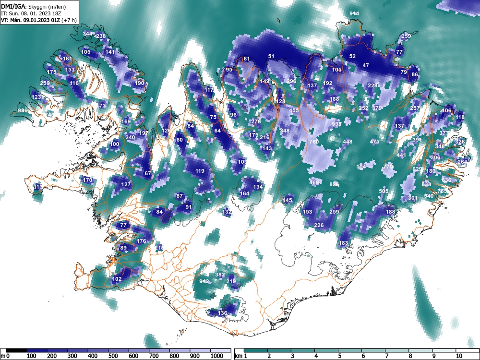Click the visibility value 914 at the north coast
The height and width of the screenshot is (360, 480).
point(354,13)
